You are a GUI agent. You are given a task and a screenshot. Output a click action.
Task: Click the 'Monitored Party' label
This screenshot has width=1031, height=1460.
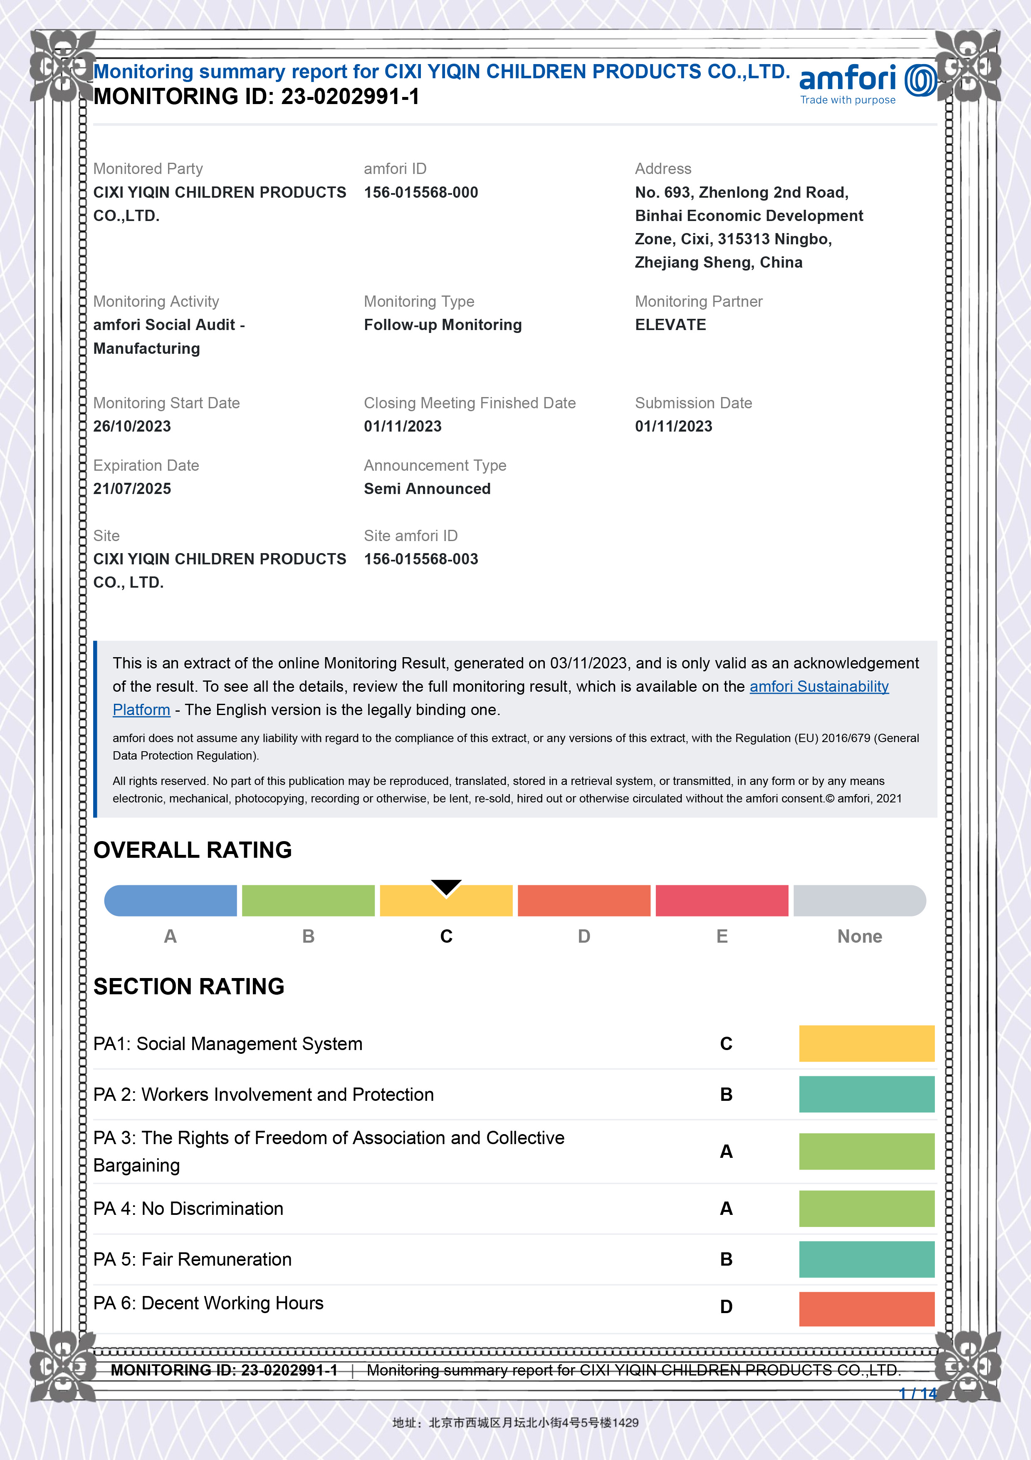click(148, 169)
